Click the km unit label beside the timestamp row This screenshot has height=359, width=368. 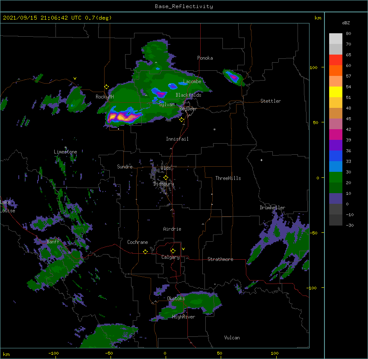tap(318, 18)
